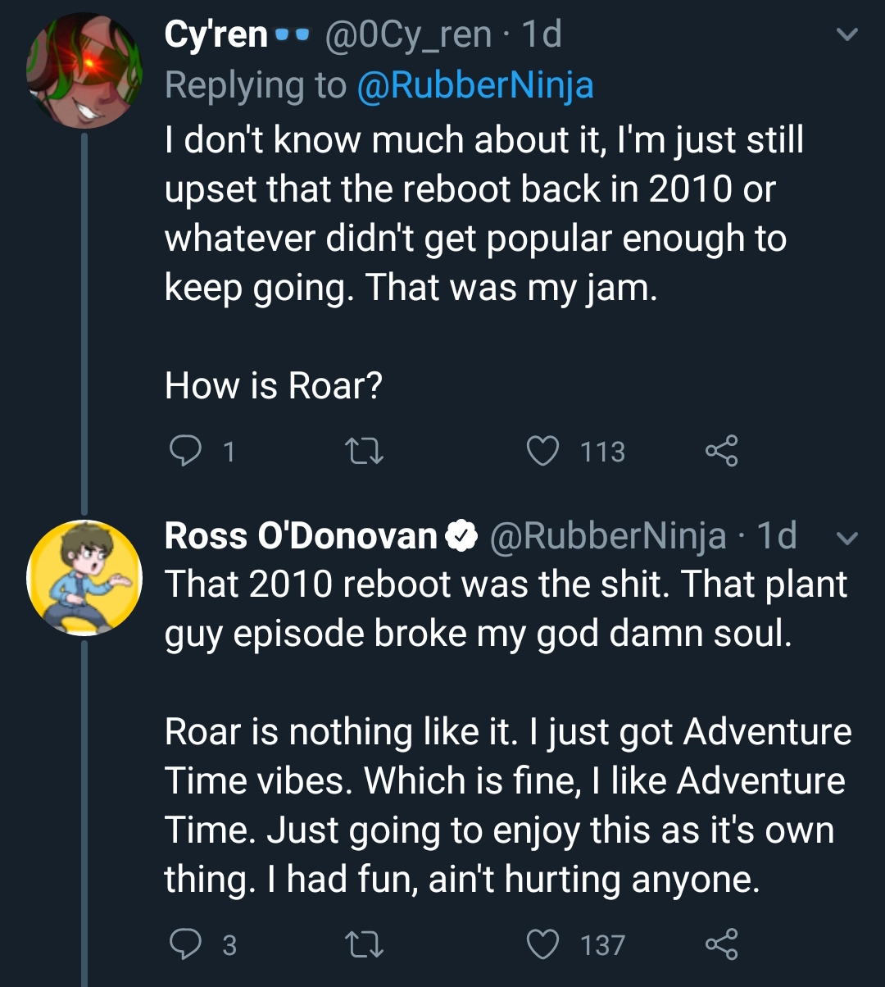Share Ross O'Donovan's tweet

[x=722, y=944]
